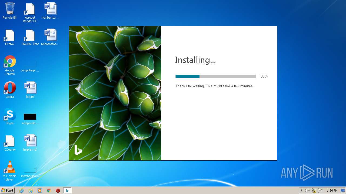Open Windows Explorer folder in taskbar
Screen dimensions: 346x194
tap(31, 190)
